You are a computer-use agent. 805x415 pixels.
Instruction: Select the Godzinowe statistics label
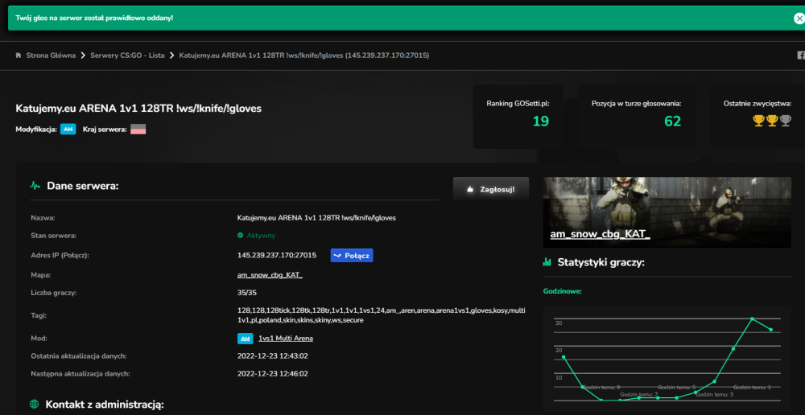coord(562,291)
